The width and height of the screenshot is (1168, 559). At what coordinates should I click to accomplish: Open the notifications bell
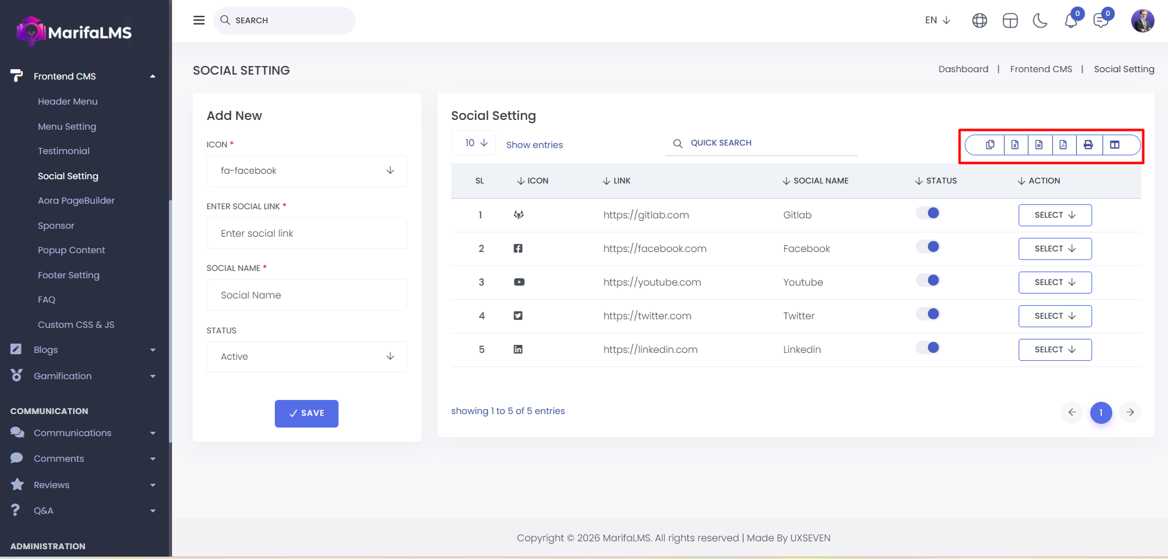[x=1071, y=21]
